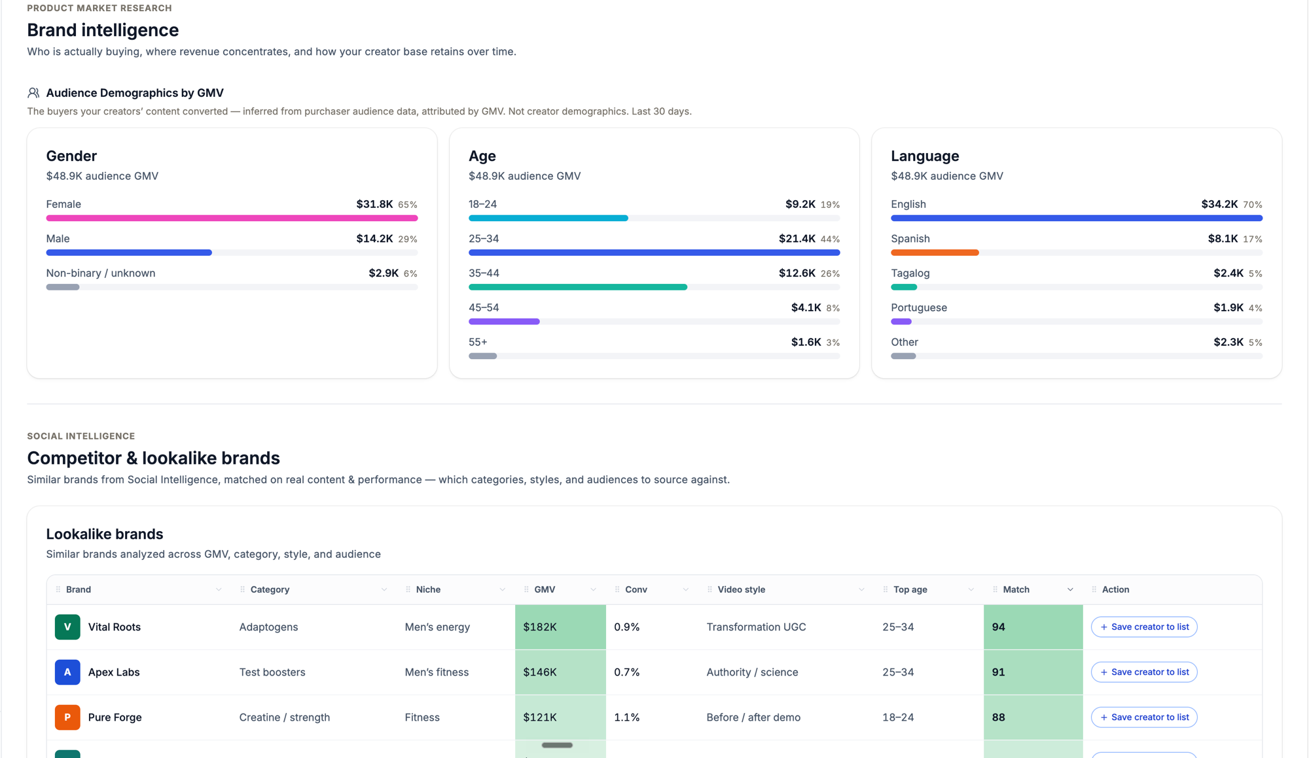Click the 55+ age group label
Viewport: 1309px width, 758px height.
(478, 342)
